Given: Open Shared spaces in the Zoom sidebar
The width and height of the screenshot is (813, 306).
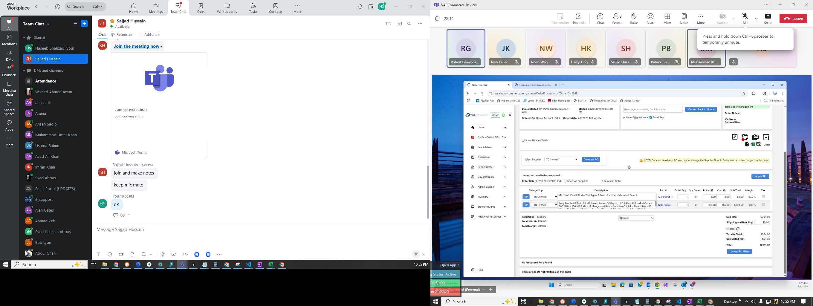Looking at the screenshot, I should click(x=10, y=108).
